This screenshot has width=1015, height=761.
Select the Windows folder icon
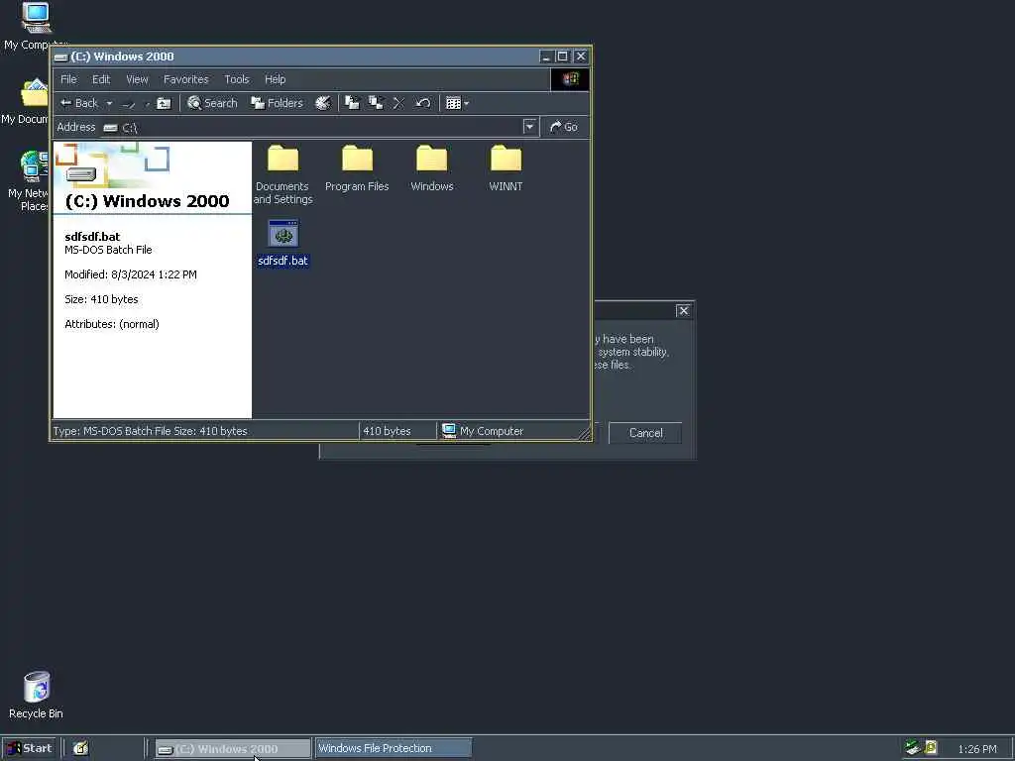point(432,159)
